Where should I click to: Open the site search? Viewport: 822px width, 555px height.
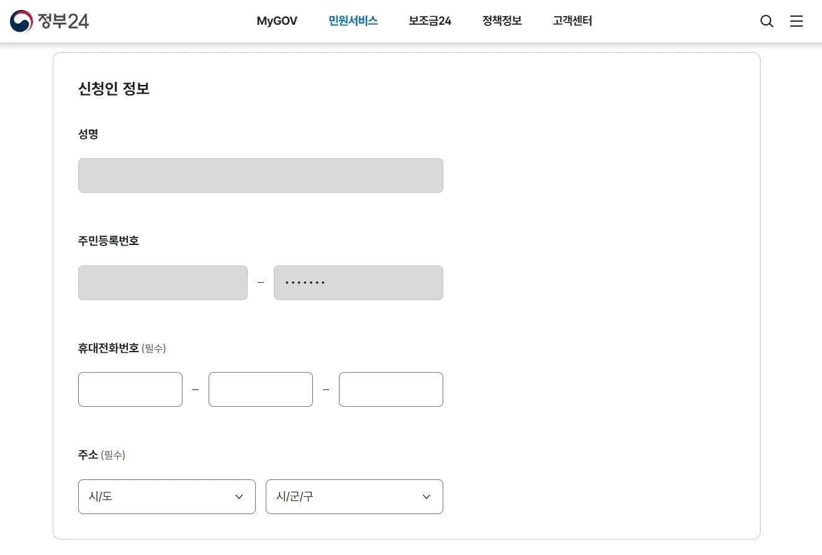point(767,20)
